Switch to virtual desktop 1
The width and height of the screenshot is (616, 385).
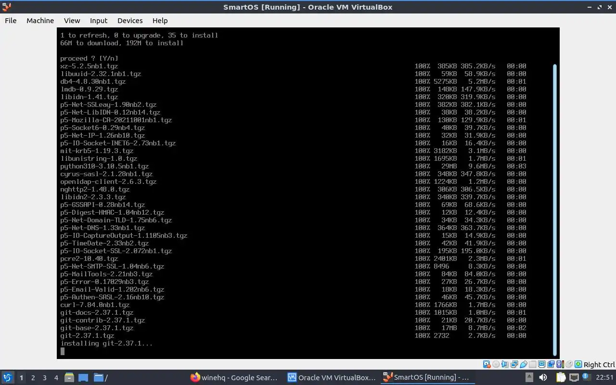21,378
